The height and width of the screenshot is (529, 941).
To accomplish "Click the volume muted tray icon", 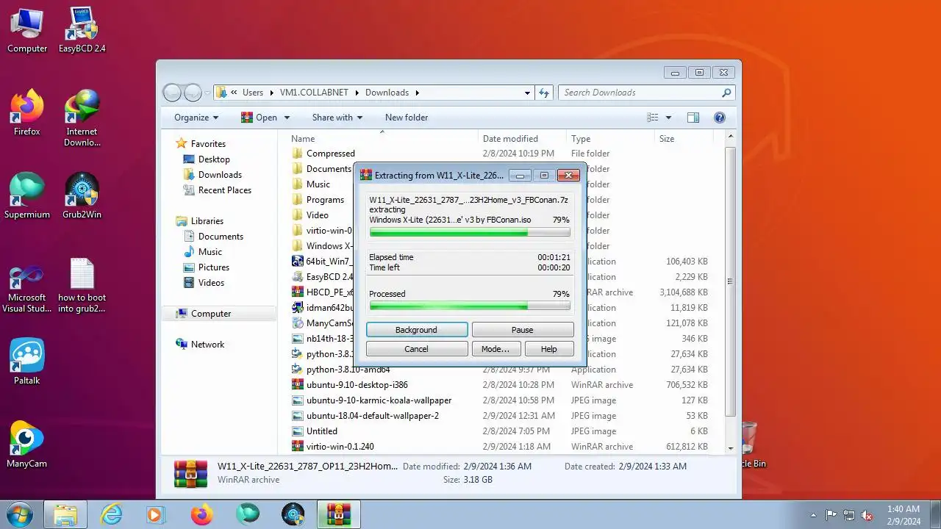I will tap(867, 515).
